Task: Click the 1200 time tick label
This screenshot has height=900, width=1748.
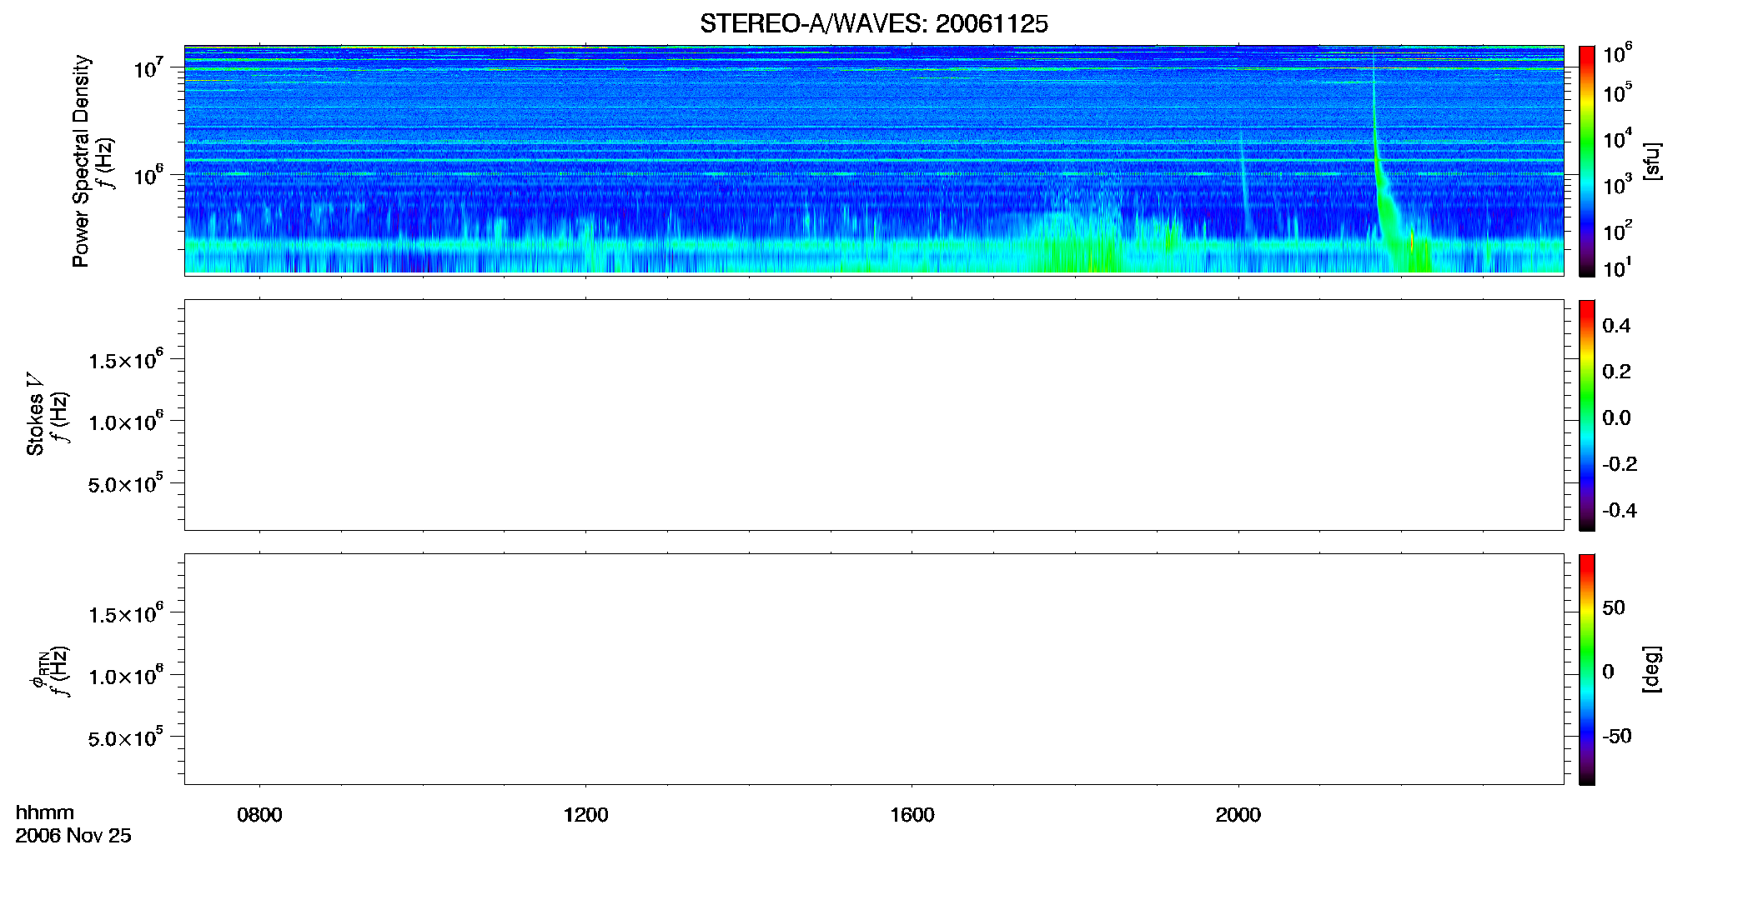Action: click(x=585, y=815)
